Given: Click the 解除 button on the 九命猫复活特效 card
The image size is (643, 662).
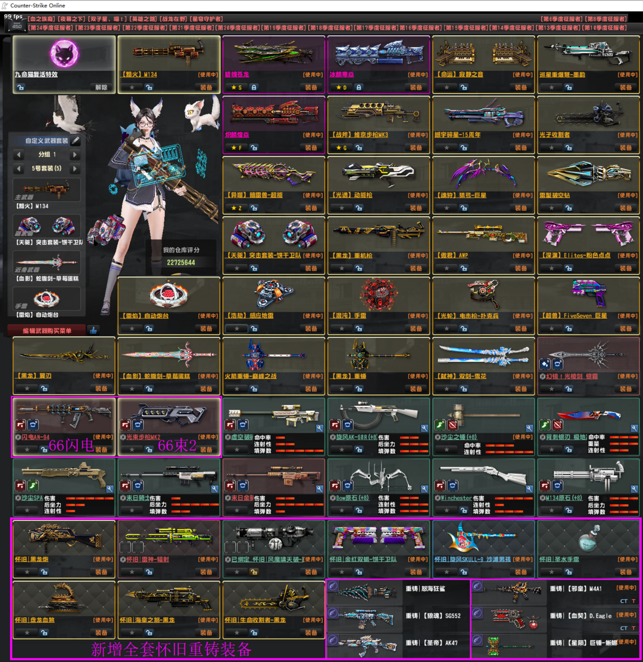Looking at the screenshot, I should pos(101,88).
